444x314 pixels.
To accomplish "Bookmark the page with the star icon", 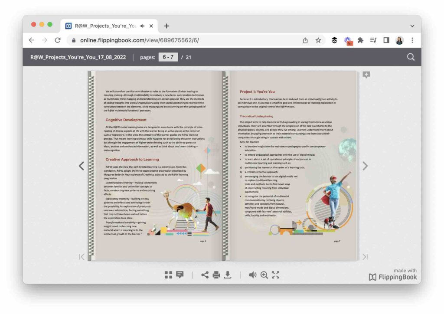I will coord(318,40).
